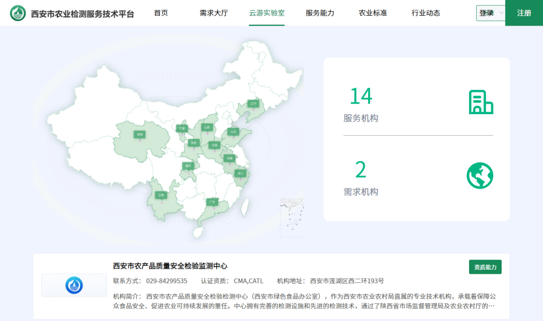This screenshot has height=321, width=543.
Task: Click the address 西安市莲湖区西二环193号
Action: pos(347,281)
